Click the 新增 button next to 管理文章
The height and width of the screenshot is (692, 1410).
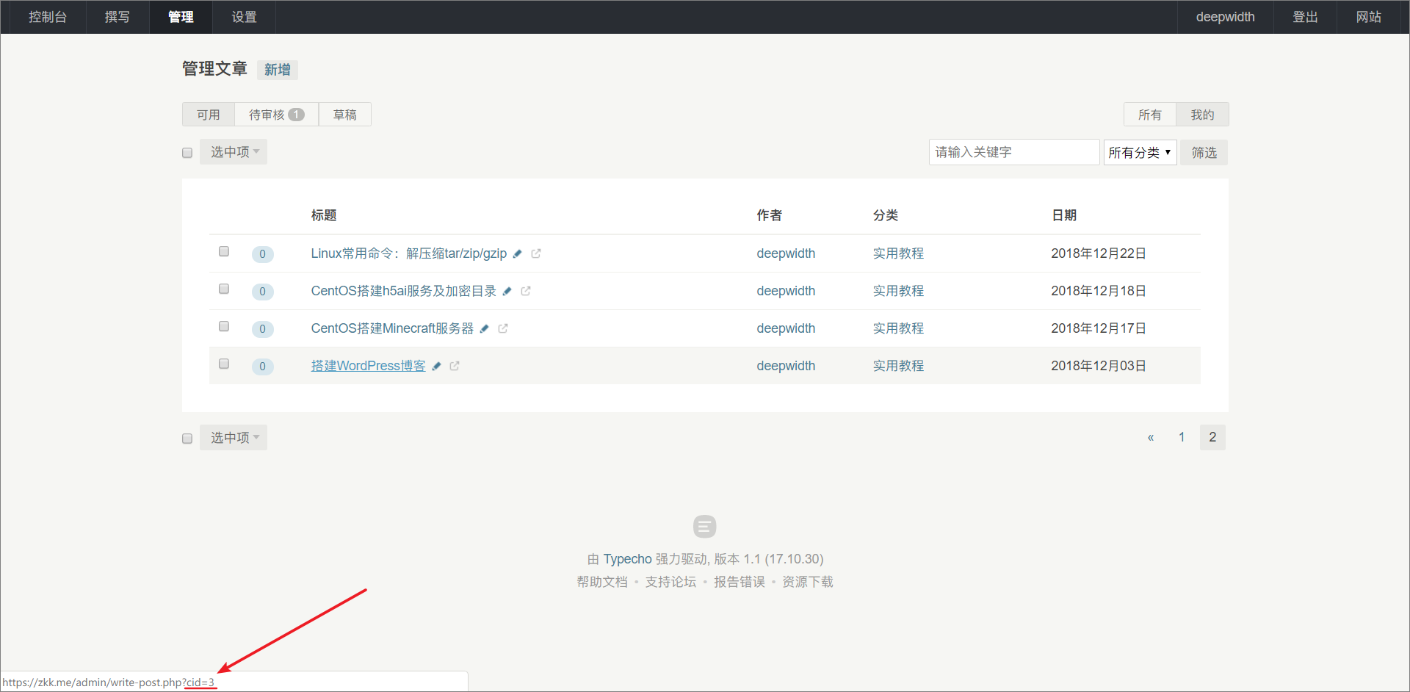click(x=277, y=70)
